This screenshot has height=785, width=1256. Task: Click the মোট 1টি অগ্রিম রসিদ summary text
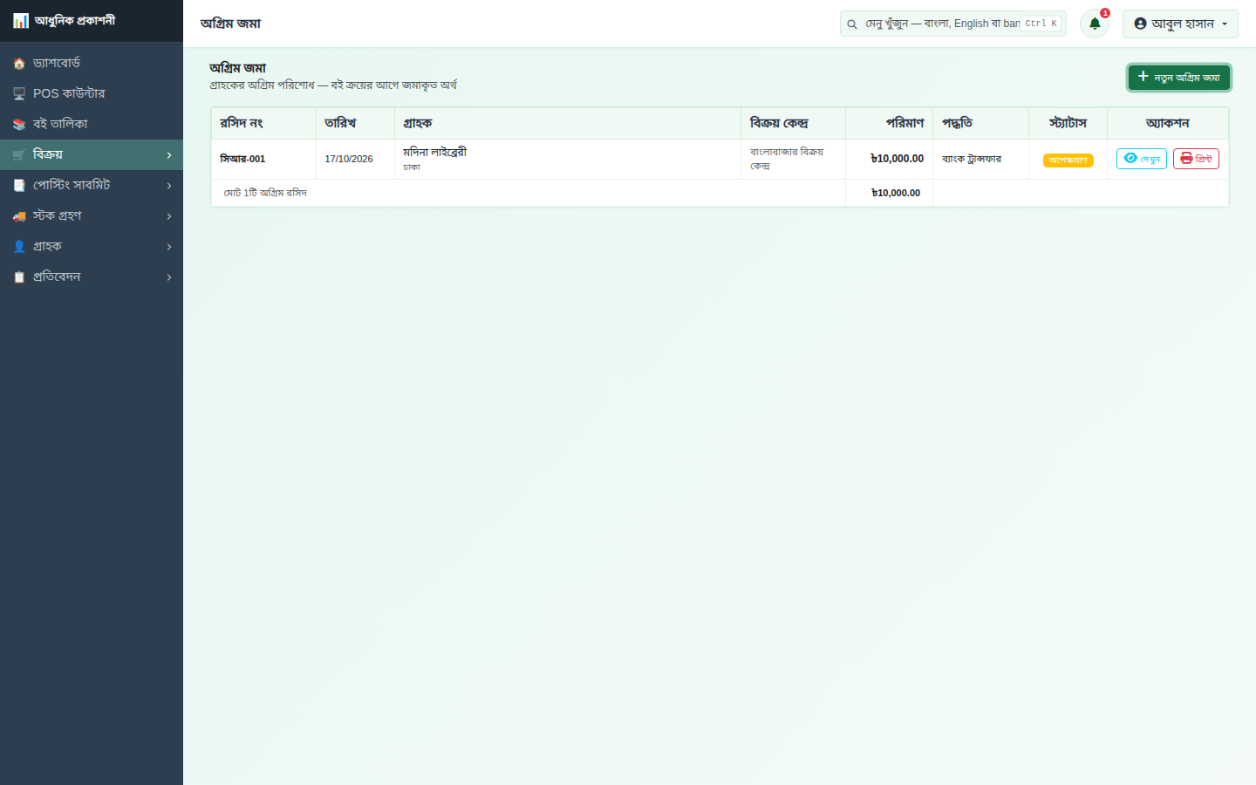[x=265, y=193]
